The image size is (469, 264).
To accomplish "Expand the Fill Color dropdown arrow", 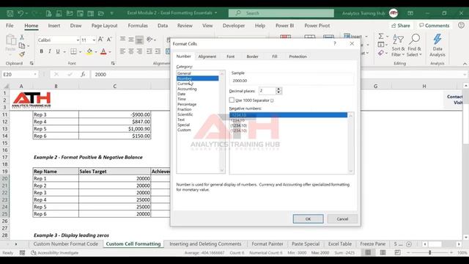I will point(96,52).
